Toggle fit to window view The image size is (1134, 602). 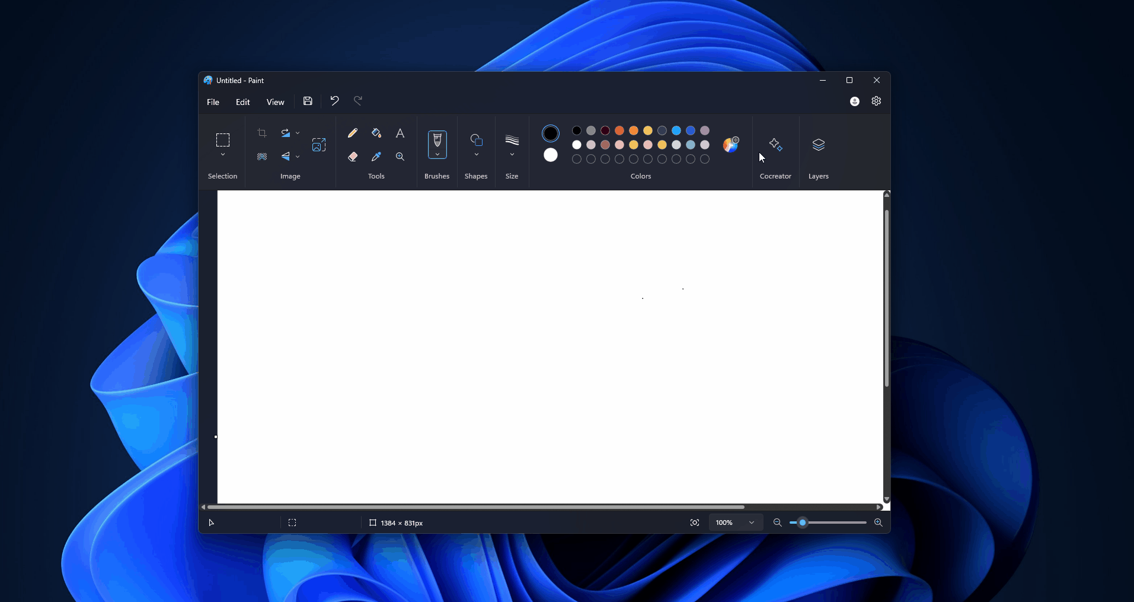coord(695,523)
